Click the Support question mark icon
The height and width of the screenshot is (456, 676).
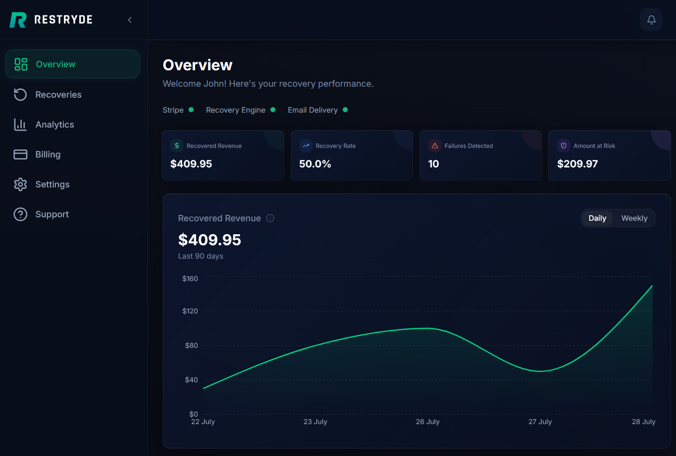20,214
